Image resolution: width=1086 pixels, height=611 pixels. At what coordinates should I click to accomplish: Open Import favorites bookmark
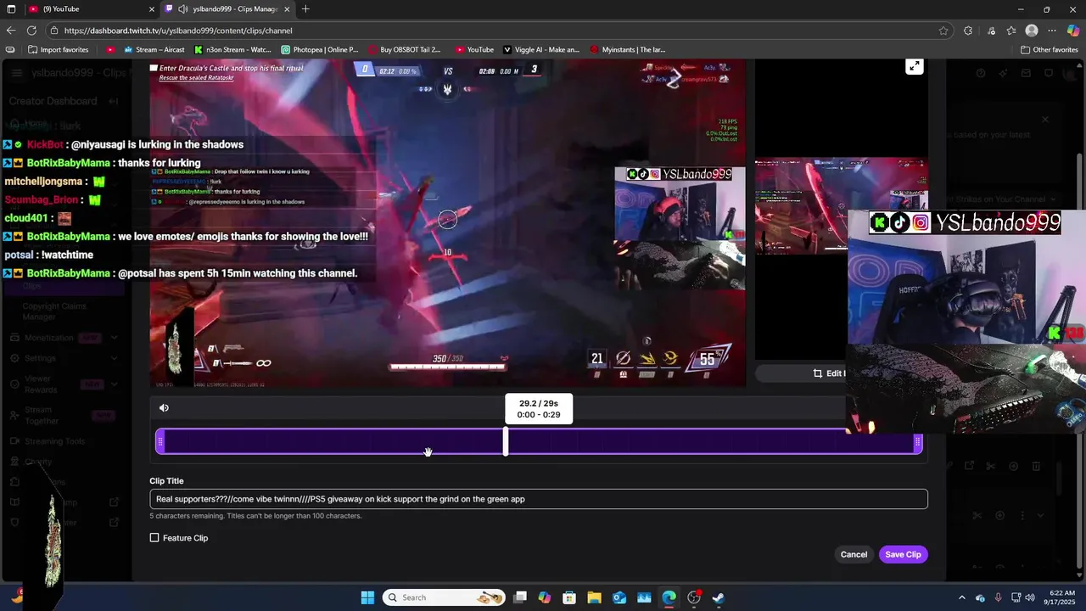[x=58, y=49]
